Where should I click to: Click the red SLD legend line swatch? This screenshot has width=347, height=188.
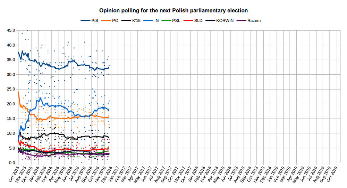189,21
